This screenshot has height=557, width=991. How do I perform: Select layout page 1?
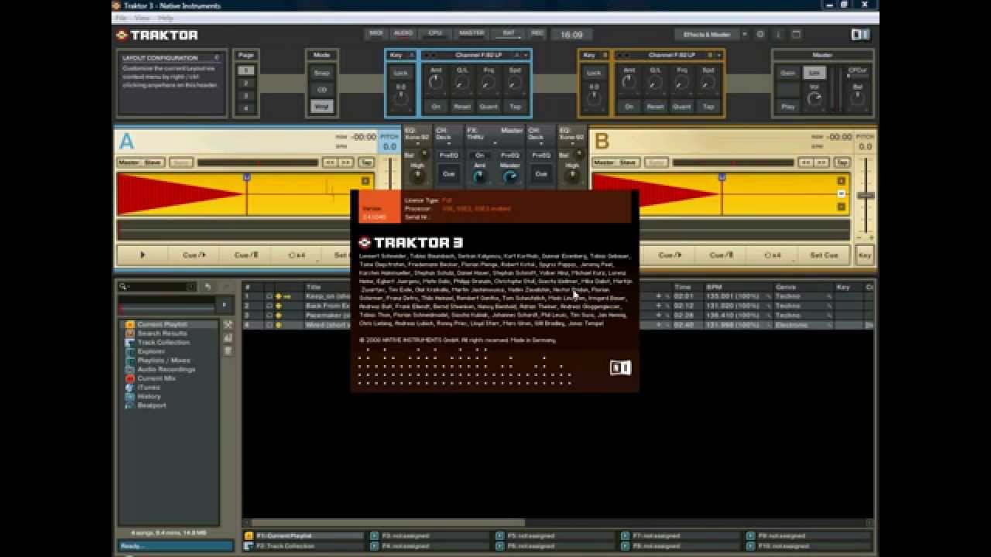(245, 70)
